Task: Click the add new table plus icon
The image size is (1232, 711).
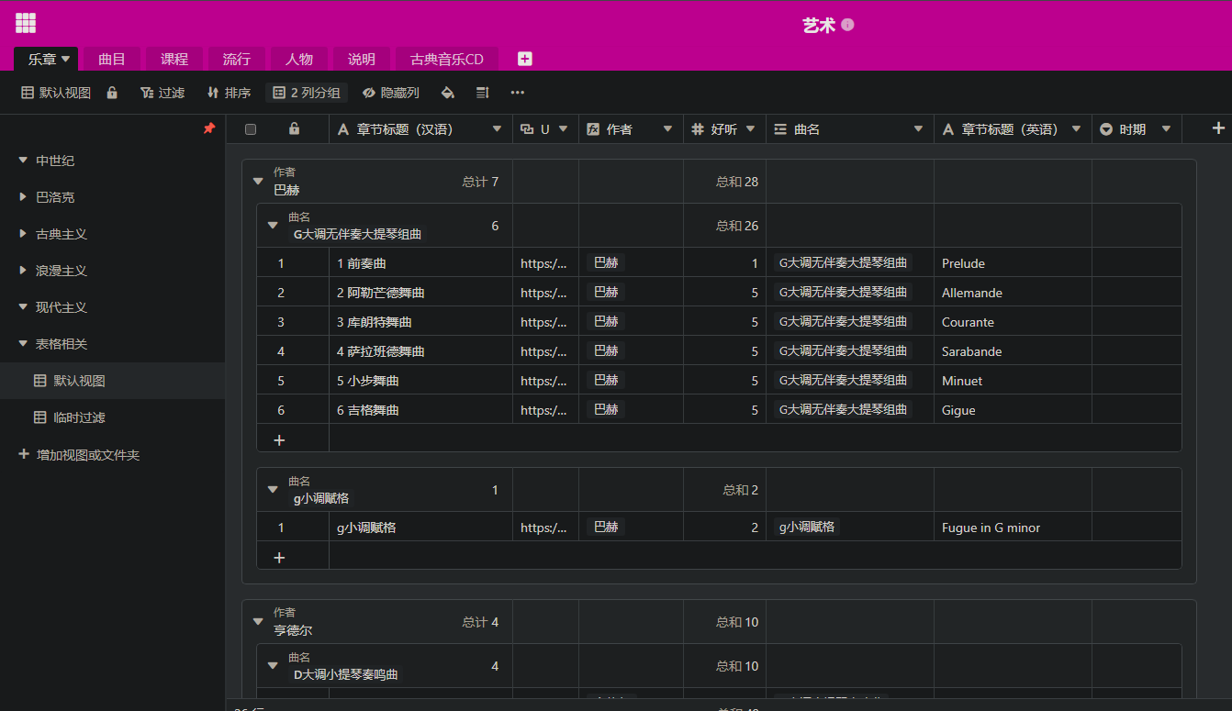Action: [524, 59]
